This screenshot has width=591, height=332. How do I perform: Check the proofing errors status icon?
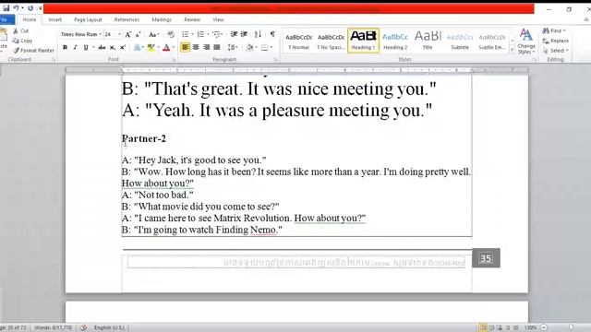tap(84, 327)
